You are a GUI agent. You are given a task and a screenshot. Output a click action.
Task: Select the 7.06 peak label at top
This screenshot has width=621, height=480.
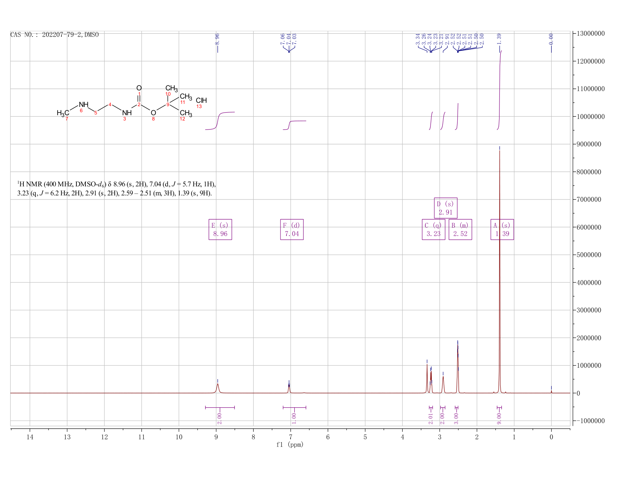click(x=283, y=38)
